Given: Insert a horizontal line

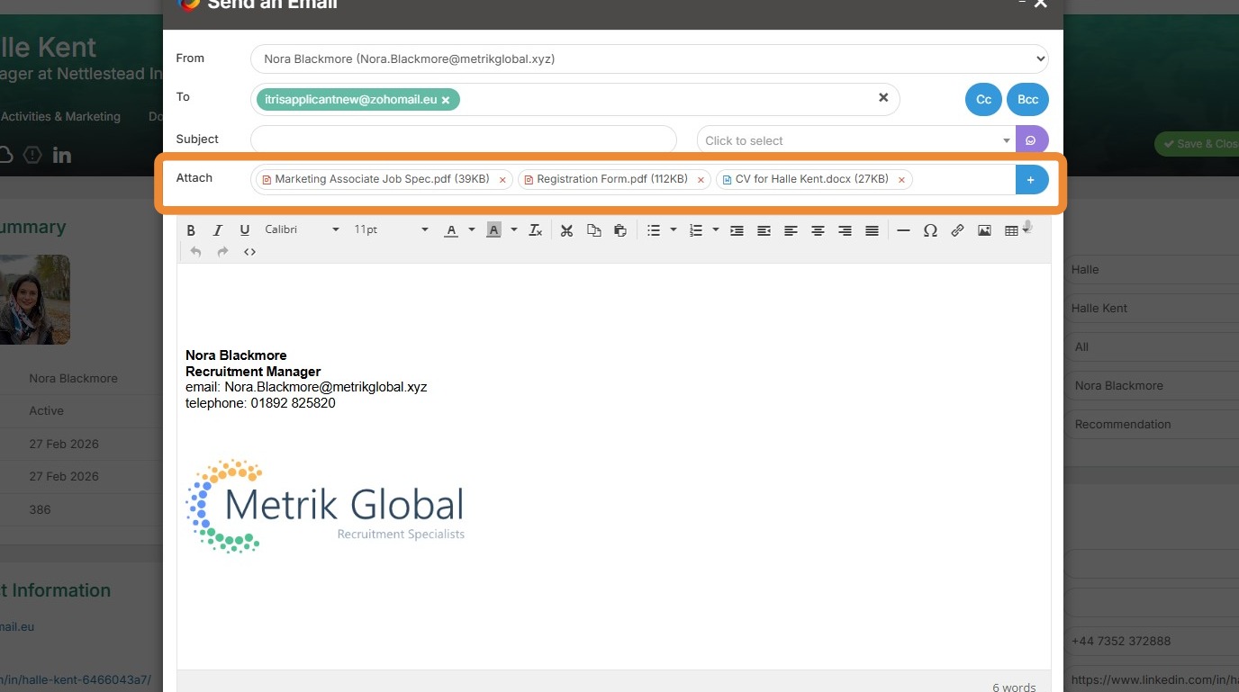Looking at the screenshot, I should tap(903, 230).
